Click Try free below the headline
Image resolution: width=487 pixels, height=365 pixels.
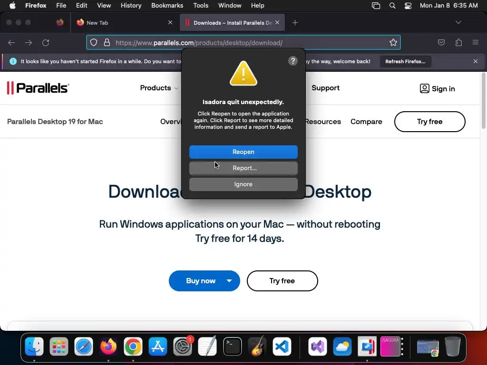point(282,281)
